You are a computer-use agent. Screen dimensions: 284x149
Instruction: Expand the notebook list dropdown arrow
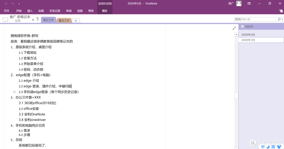coord(33,20)
